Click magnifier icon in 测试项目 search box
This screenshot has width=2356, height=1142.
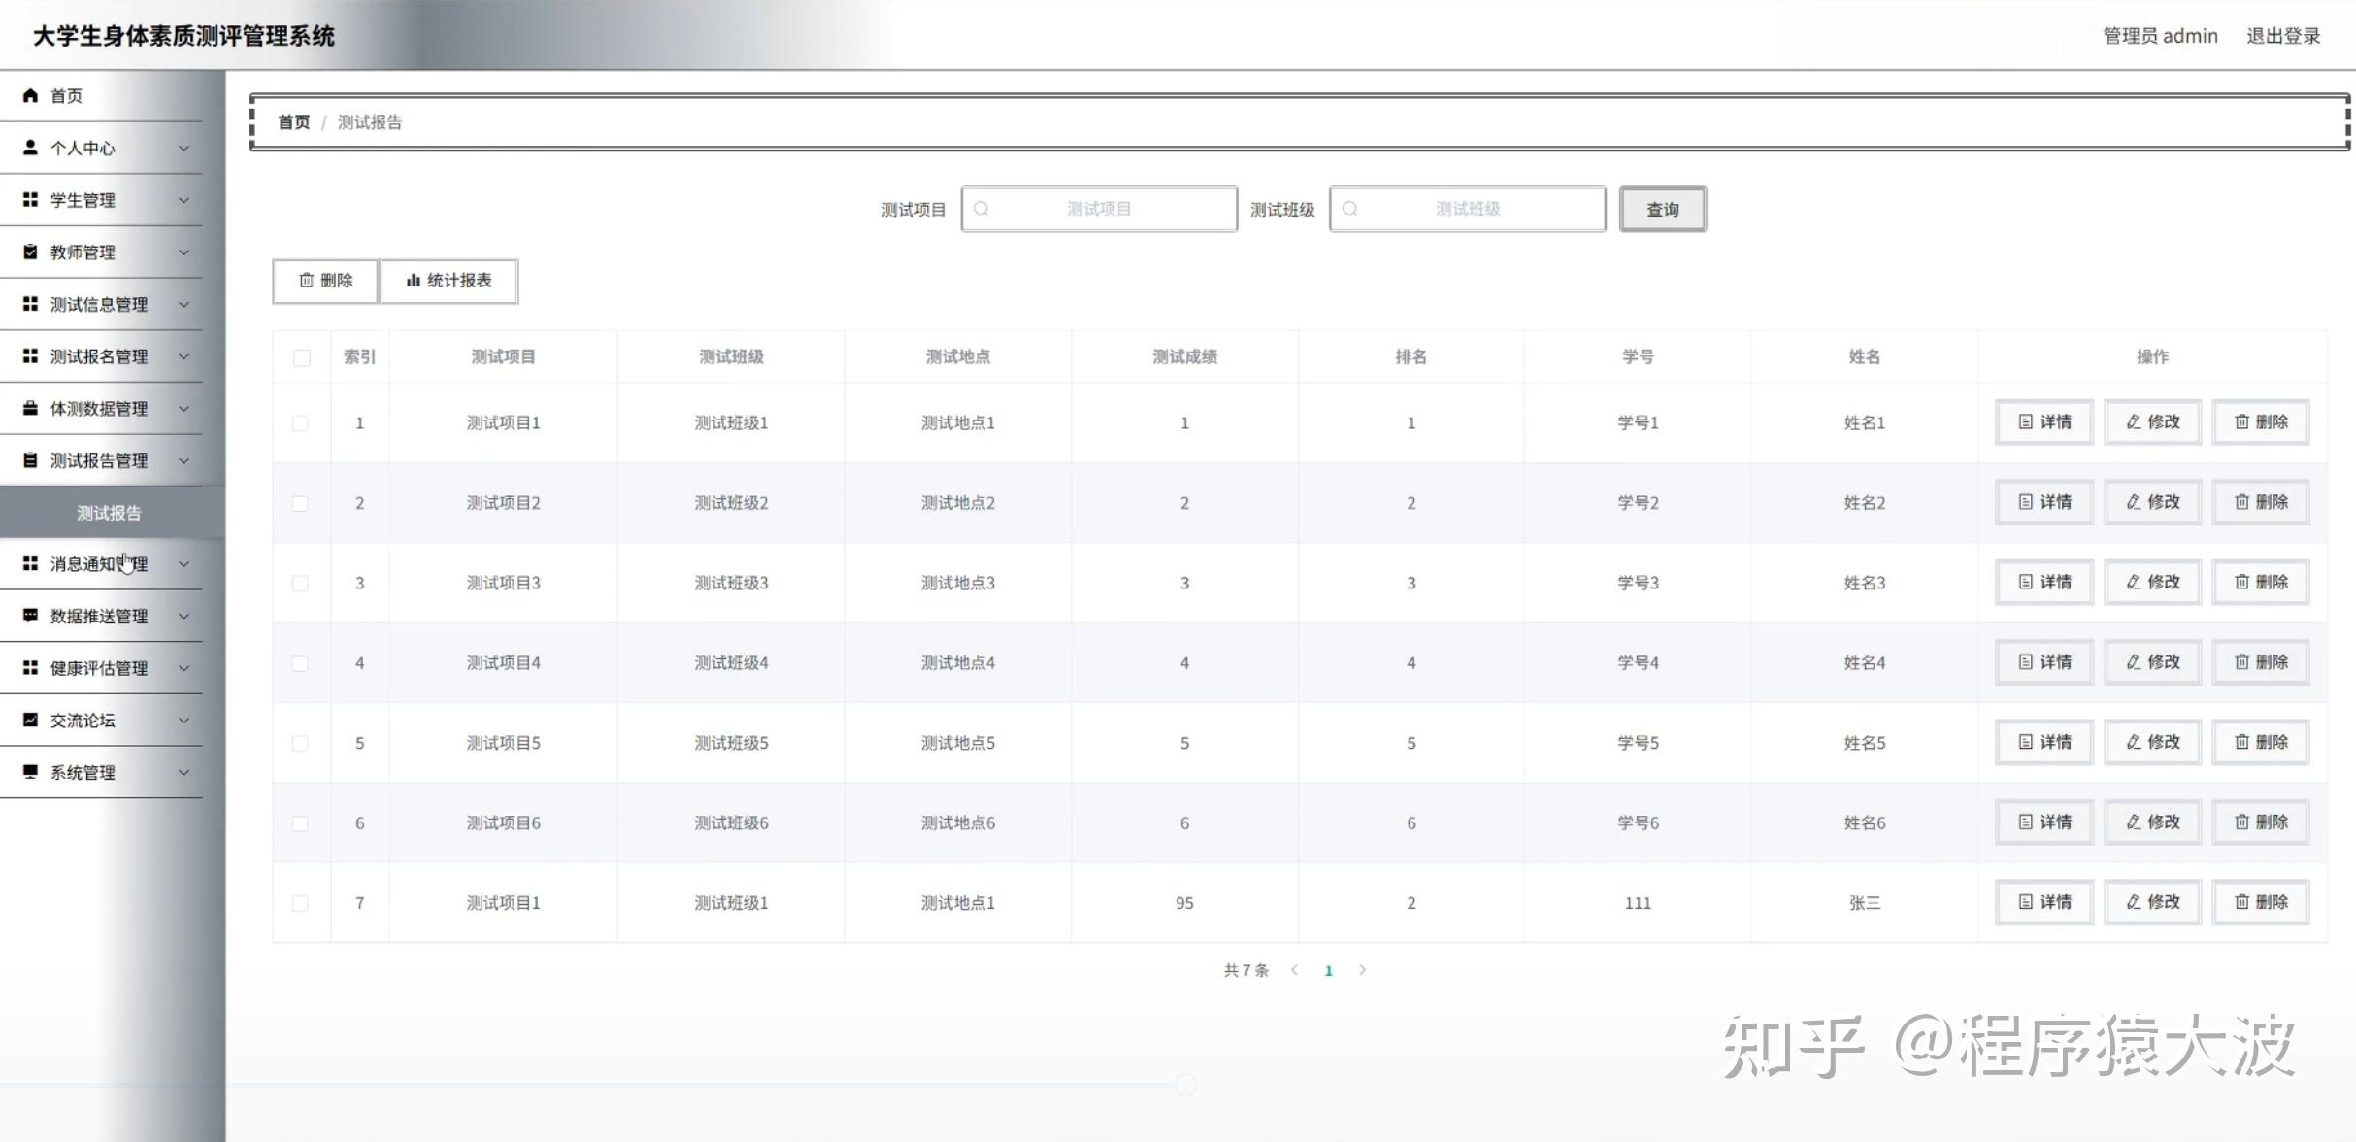click(x=981, y=209)
